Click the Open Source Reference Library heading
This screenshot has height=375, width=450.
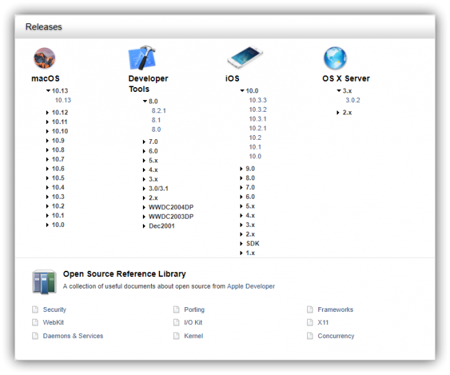(124, 274)
